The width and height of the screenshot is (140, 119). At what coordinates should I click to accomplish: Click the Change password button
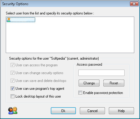pyautogui.click(x=89, y=83)
